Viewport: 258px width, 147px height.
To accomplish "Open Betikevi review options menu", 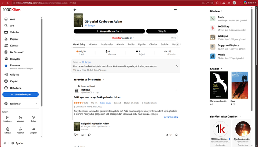I will click(x=176, y=90).
